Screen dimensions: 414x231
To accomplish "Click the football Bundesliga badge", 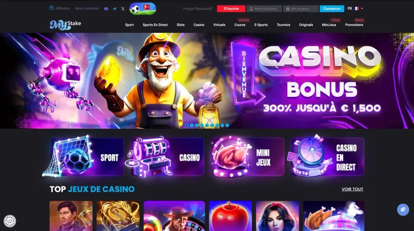I will tap(143, 9).
